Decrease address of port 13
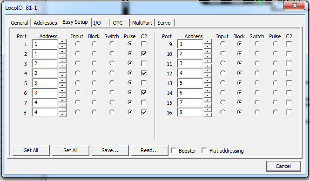The image size is (310, 181). point(208,86)
